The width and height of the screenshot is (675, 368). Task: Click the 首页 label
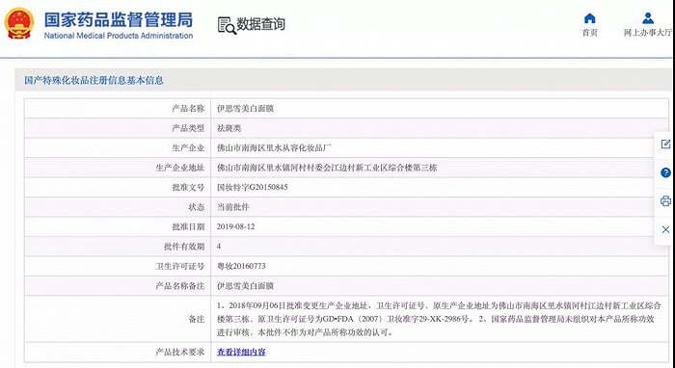[x=590, y=33]
